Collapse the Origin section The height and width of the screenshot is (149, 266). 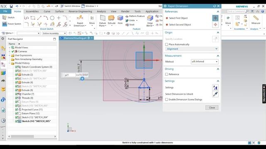coord(218,32)
